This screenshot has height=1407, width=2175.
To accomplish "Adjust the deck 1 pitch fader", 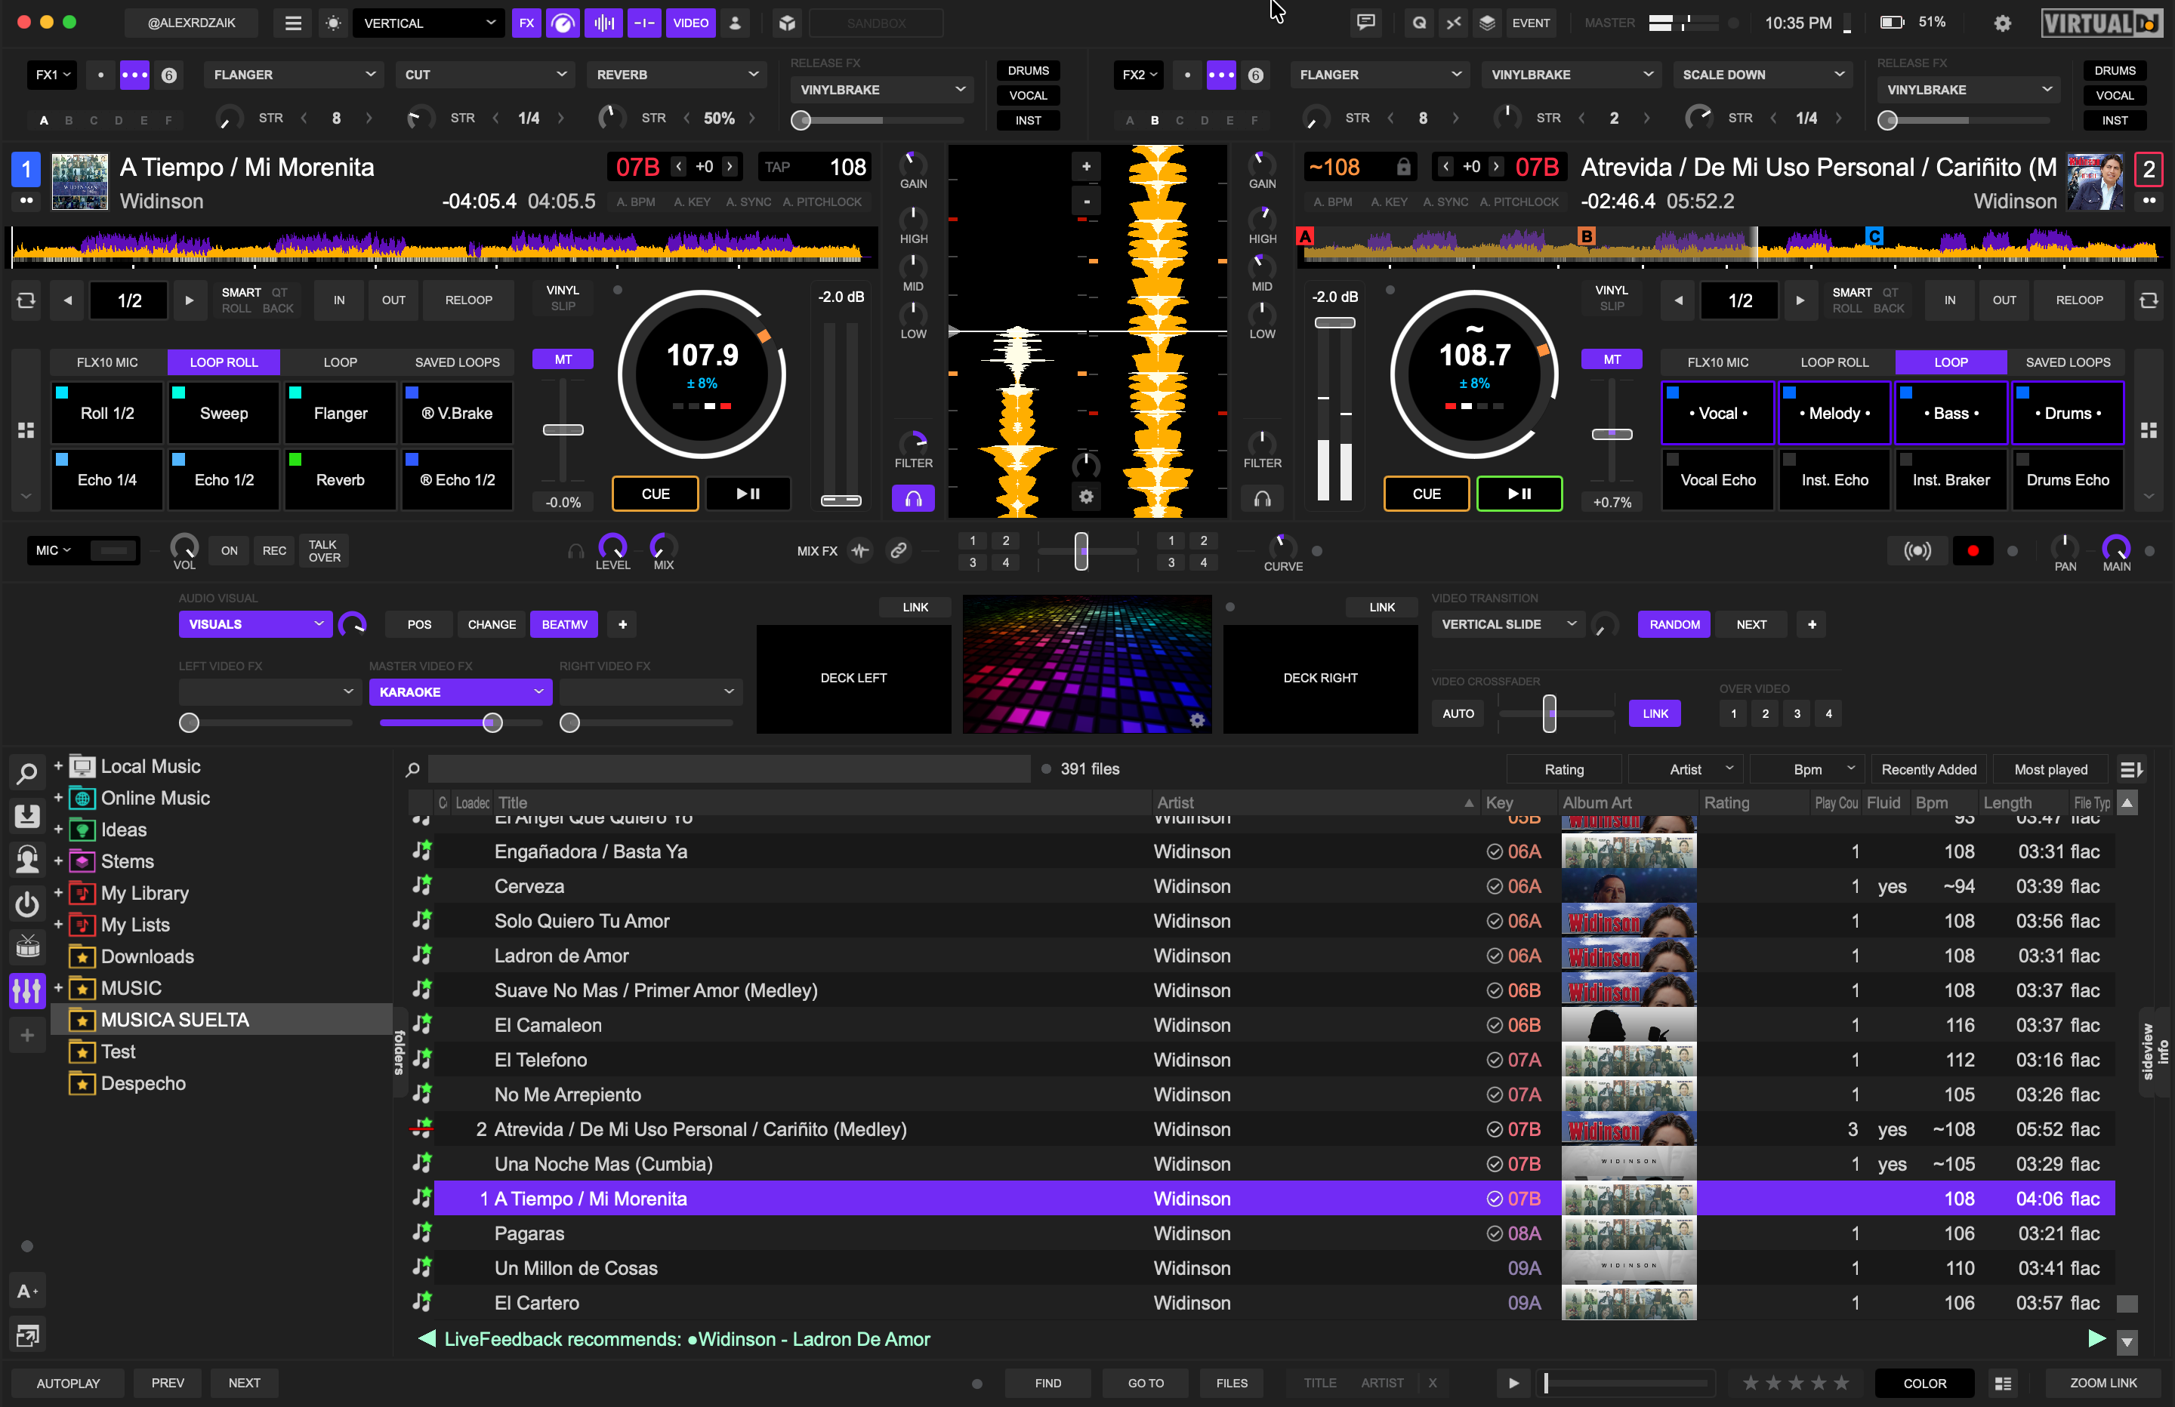I will point(563,429).
